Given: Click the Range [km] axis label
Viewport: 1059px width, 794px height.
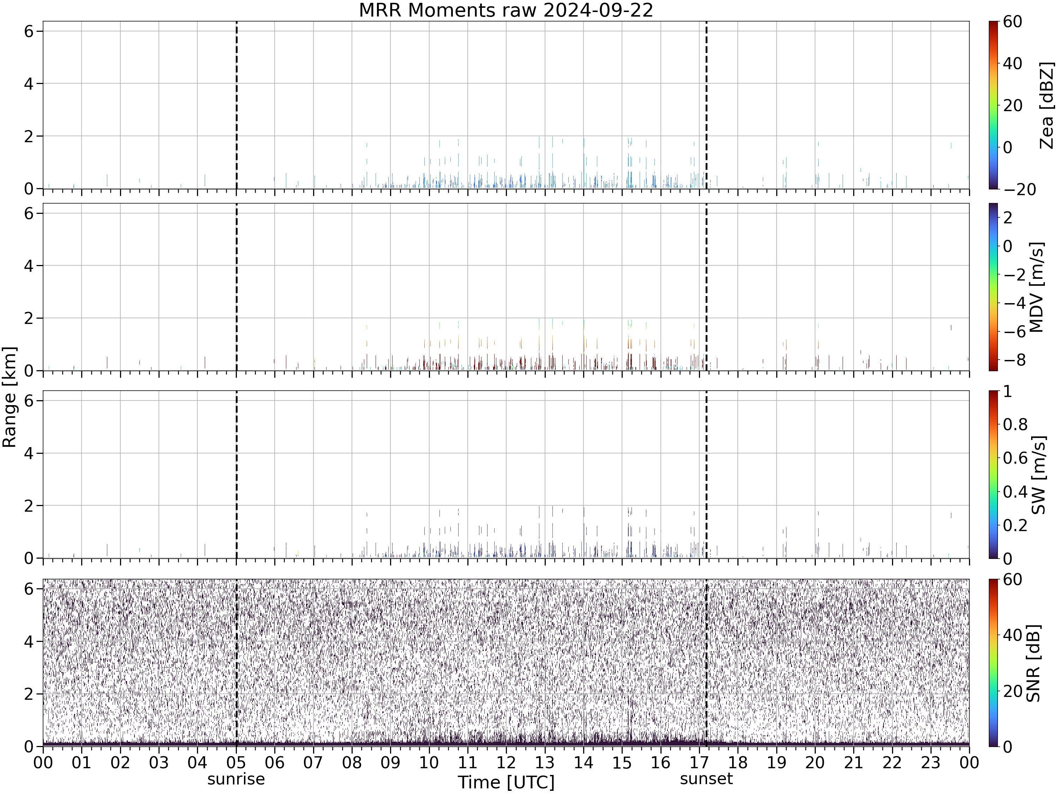Looking at the screenshot, I should point(10,397).
